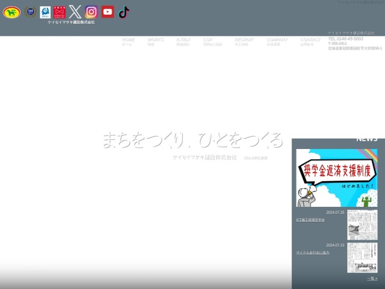
Task: Open the WORKS menu item
Action: pyautogui.click(x=155, y=42)
